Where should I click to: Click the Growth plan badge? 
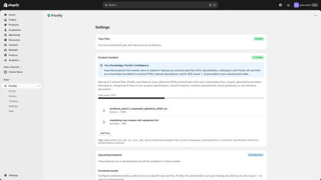tap(258, 39)
